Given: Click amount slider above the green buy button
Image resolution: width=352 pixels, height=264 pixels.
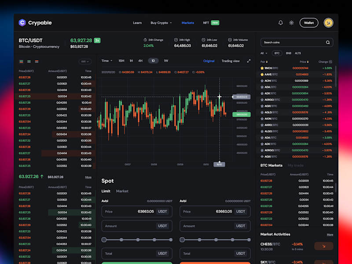Looking at the screenshot, I should tap(137, 240).
